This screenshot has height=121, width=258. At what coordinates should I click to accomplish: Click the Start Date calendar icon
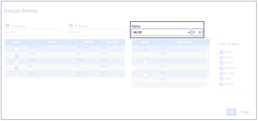tap(7, 26)
